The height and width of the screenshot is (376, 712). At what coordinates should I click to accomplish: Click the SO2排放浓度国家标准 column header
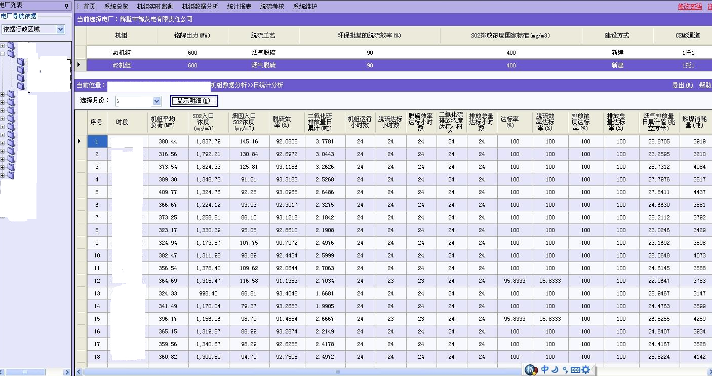click(511, 35)
